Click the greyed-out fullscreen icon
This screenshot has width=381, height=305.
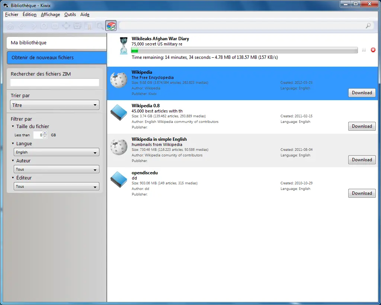point(66,26)
